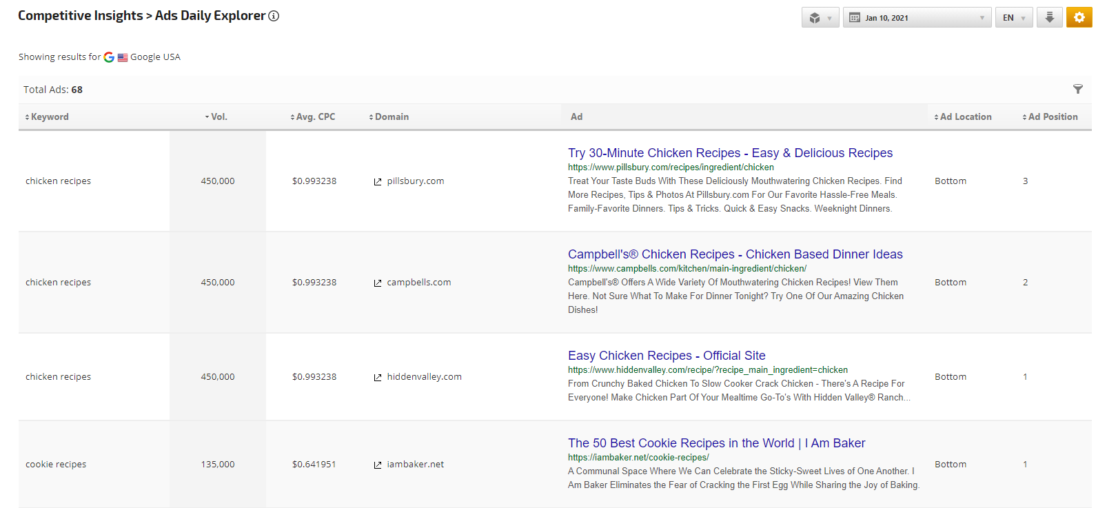Sort by Vol. column header
This screenshot has width=1107, height=508.
(x=216, y=117)
